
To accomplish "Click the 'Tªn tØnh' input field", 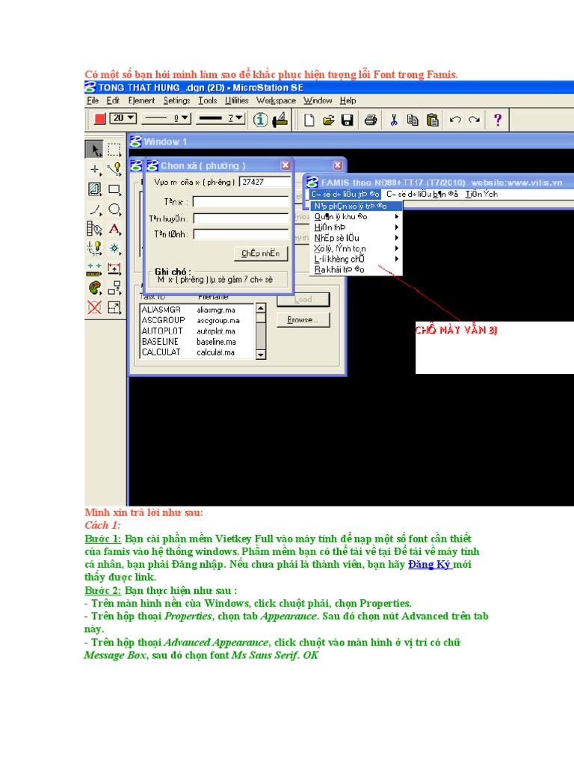I will (x=241, y=234).
